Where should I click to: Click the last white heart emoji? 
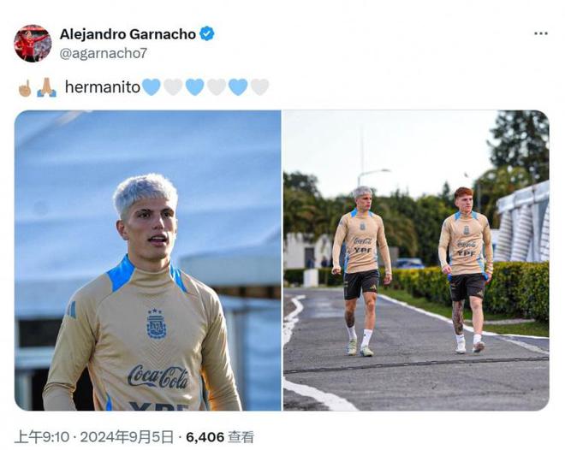pyautogui.click(x=259, y=87)
